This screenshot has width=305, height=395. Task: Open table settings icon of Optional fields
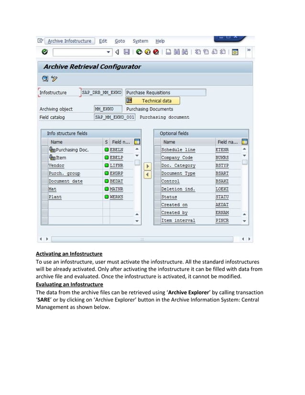(x=245, y=142)
